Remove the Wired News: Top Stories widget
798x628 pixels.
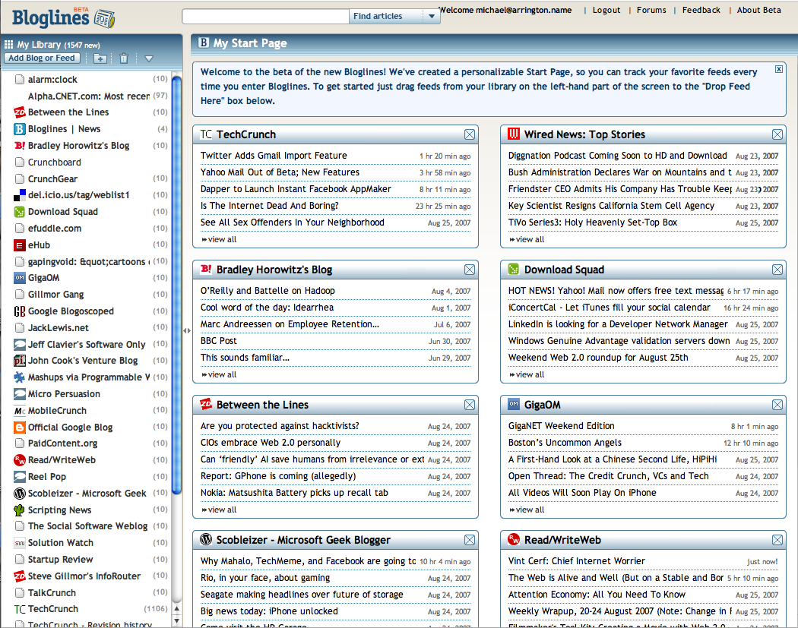(x=777, y=134)
